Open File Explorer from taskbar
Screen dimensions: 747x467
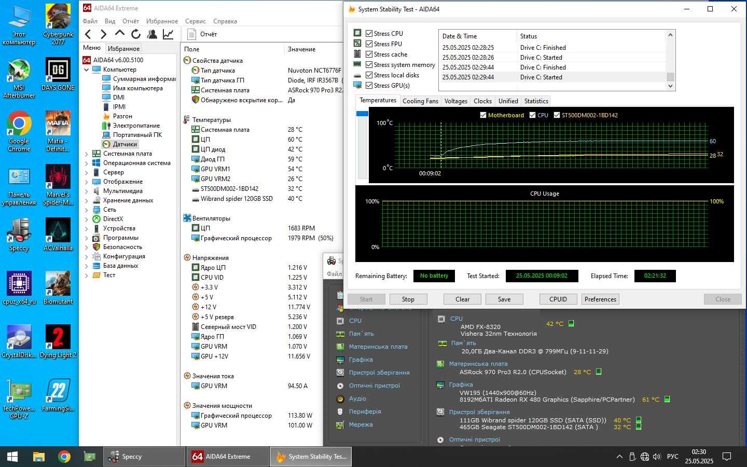(x=39, y=457)
